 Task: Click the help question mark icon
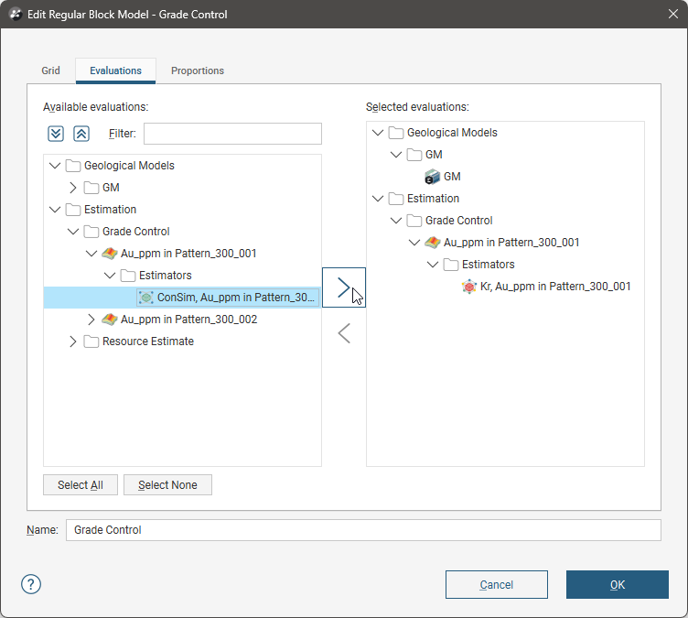pos(31,584)
